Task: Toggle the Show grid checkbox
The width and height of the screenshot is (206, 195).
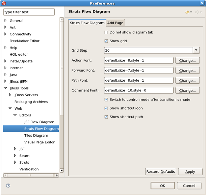Action: click(106, 41)
